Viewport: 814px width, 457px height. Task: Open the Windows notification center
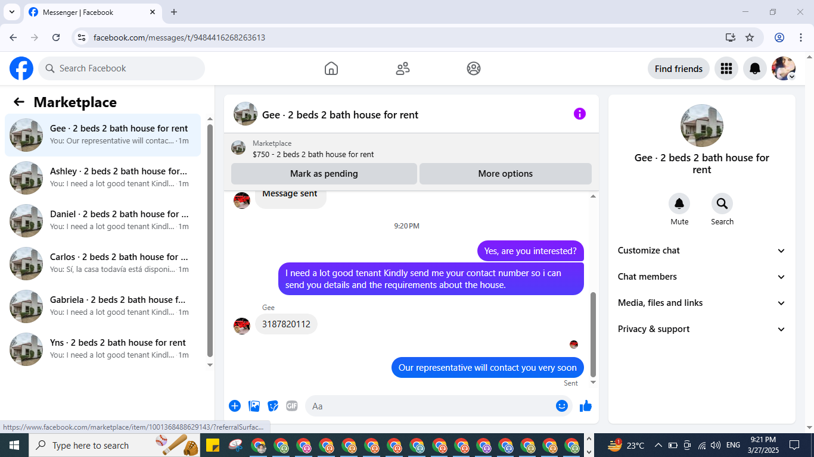[x=794, y=445]
